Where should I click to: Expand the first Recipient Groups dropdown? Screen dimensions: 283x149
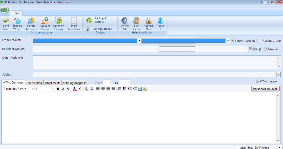pyautogui.click(x=157, y=49)
